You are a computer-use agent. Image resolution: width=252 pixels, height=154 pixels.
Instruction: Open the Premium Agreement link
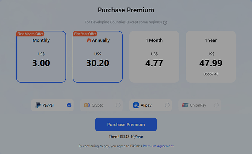158,146
